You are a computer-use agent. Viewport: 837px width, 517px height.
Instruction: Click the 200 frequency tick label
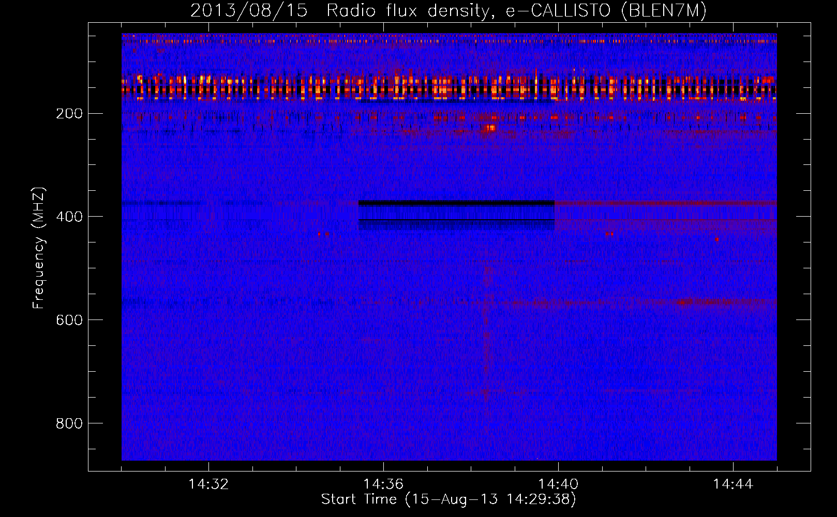[x=69, y=113]
